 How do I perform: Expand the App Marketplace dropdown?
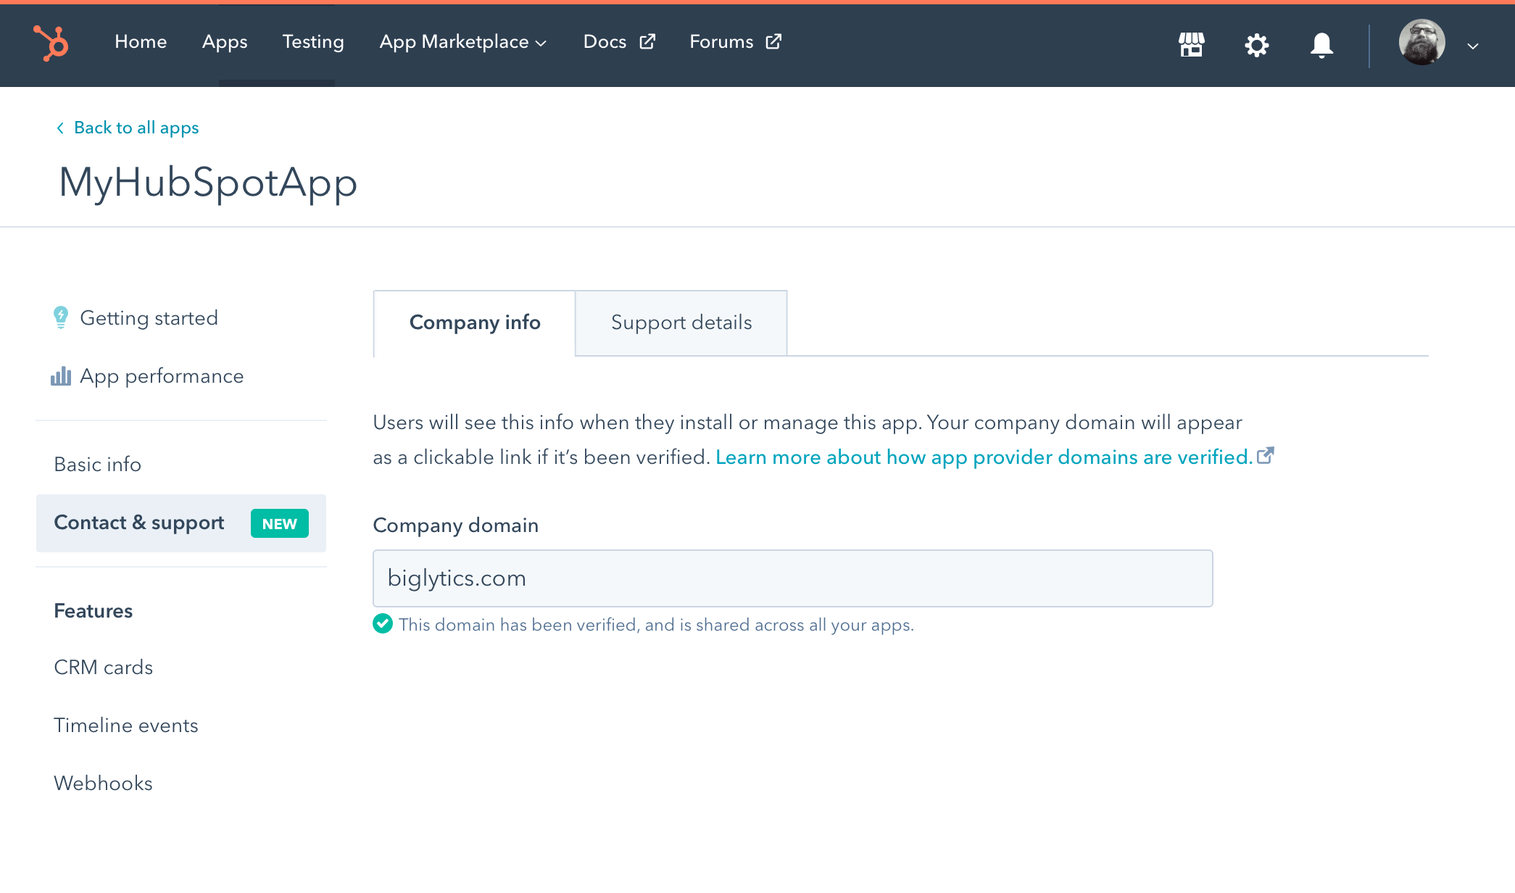point(462,42)
